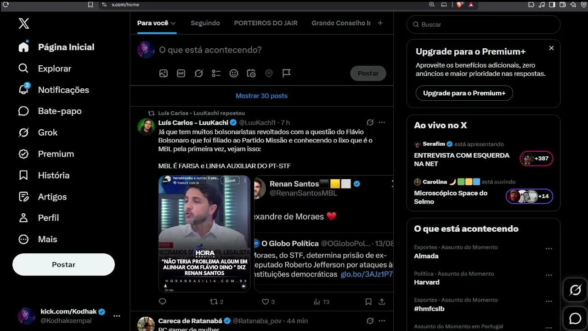Open more options on Careca de Ratanabá post
The height and width of the screenshot is (331, 588).
tap(381, 320)
